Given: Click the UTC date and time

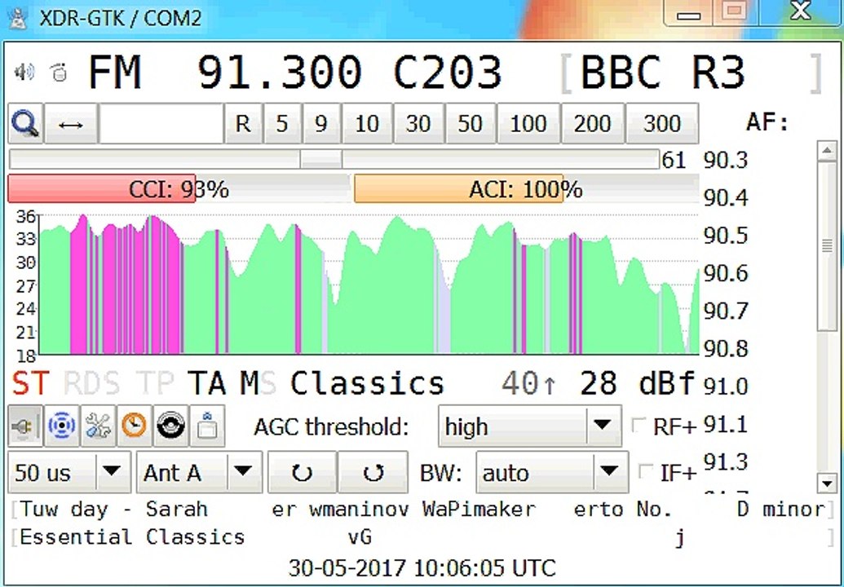Looking at the screenshot, I should click(422, 567).
